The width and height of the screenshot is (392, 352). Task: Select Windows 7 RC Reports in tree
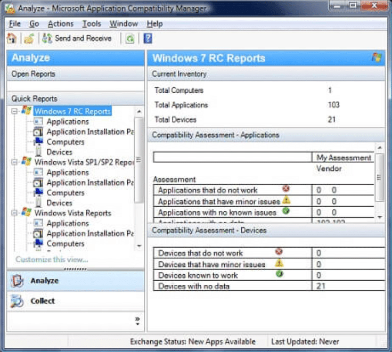(x=72, y=111)
